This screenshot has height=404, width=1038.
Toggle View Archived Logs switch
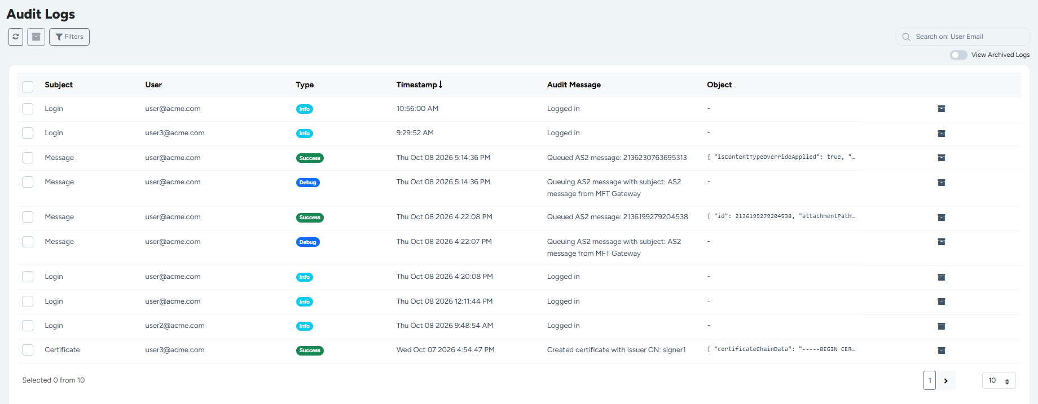958,55
